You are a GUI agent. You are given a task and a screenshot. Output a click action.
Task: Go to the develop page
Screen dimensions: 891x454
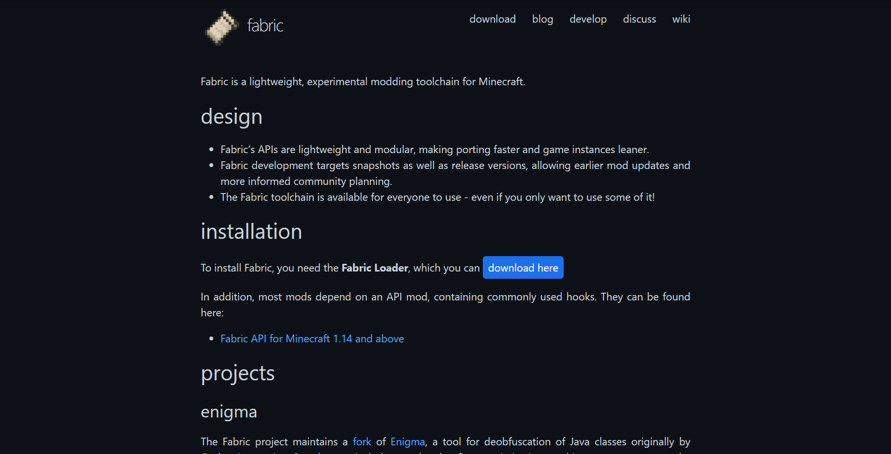coord(588,19)
